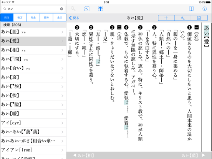Select the 後方 suffix search tab
212x159 pixels.
click(20, 17)
